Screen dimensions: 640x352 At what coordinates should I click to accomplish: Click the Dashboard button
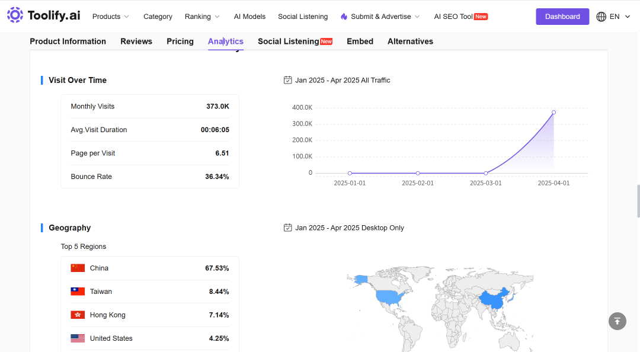562,17
